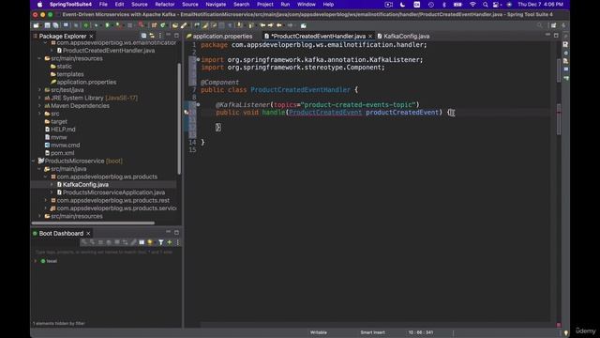Open Boot Dashboard view menu dots
The height and width of the screenshot is (338, 600).
[x=177, y=242]
